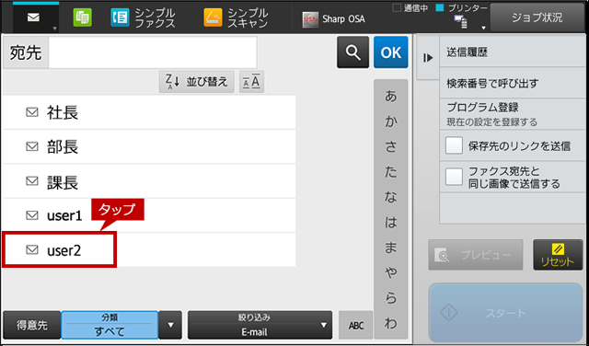Jump to な index

pos(390,197)
